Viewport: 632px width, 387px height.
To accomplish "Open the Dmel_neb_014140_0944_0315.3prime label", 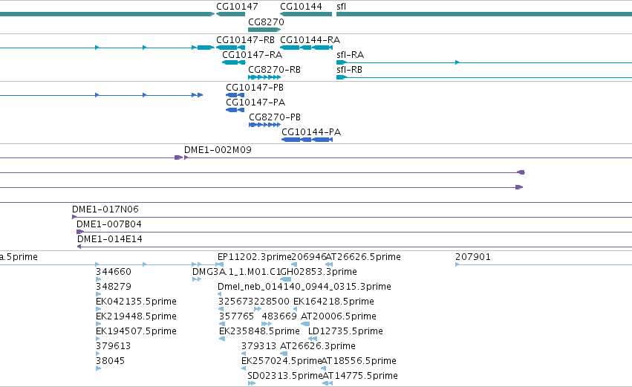I will [304, 287].
